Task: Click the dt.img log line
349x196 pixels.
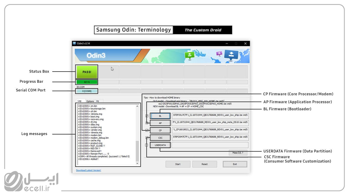Action: tap(87, 122)
